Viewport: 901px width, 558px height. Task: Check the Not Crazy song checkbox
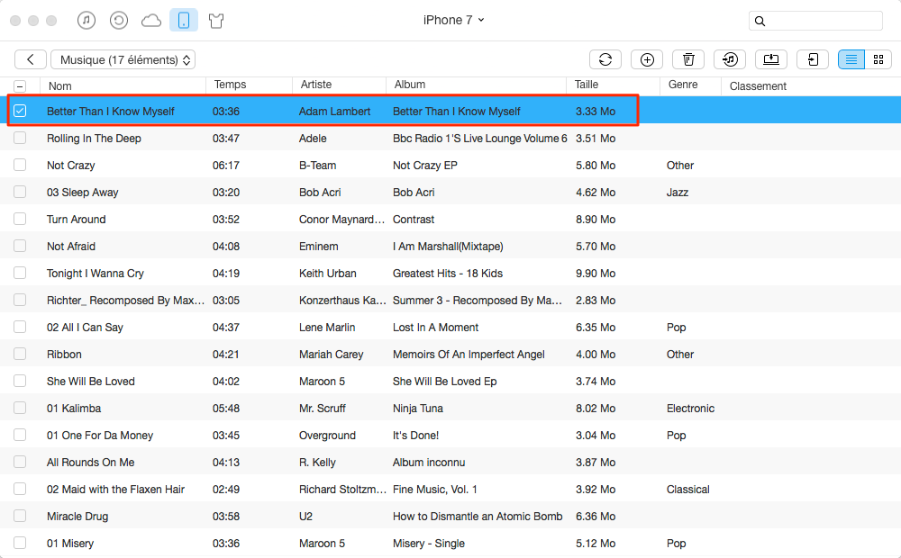click(x=20, y=165)
